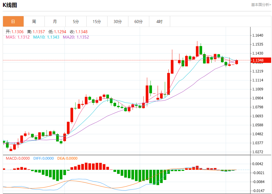Click the close price value 1.1348
Image resolution: width=272 pixels, height=194 pixels.
(x=81, y=32)
